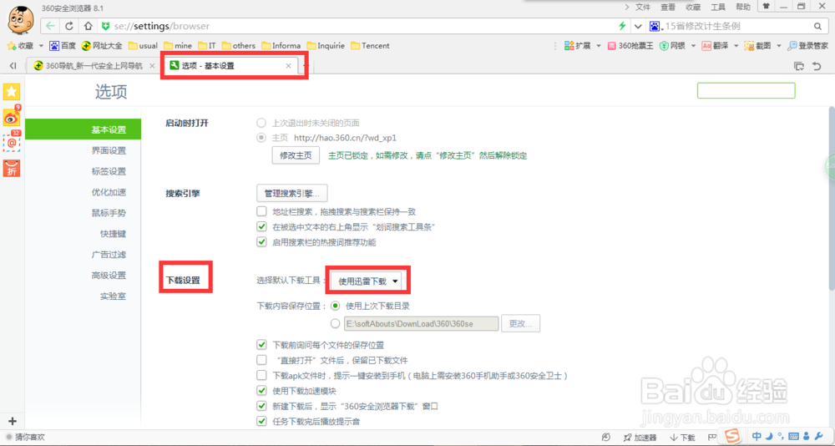Screen dimensions: 835x446
Task: Open 广告过滤 in settings sidebar
Action: 109,255
